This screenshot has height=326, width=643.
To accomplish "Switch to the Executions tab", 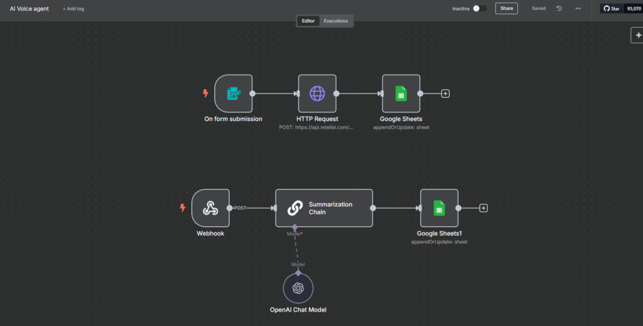I will click(336, 21).
